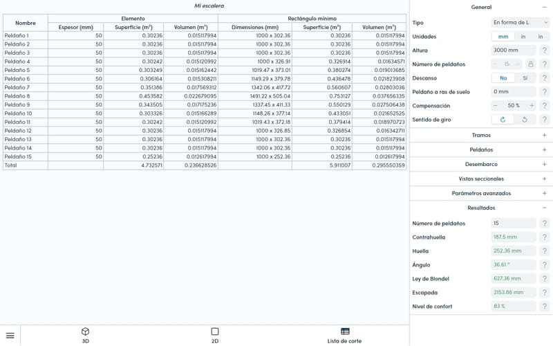553x346 pixels.
Task: Click total element surface 4.732571
Action: (151, 165)
